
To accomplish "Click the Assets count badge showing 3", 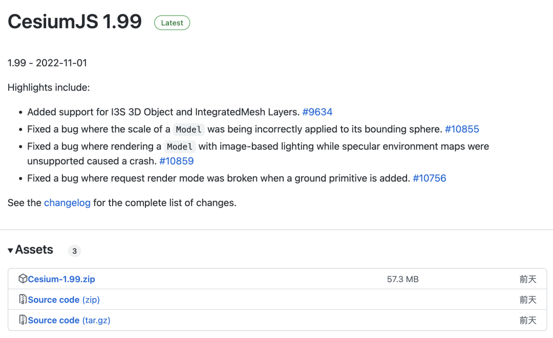I will click(74, 251).
